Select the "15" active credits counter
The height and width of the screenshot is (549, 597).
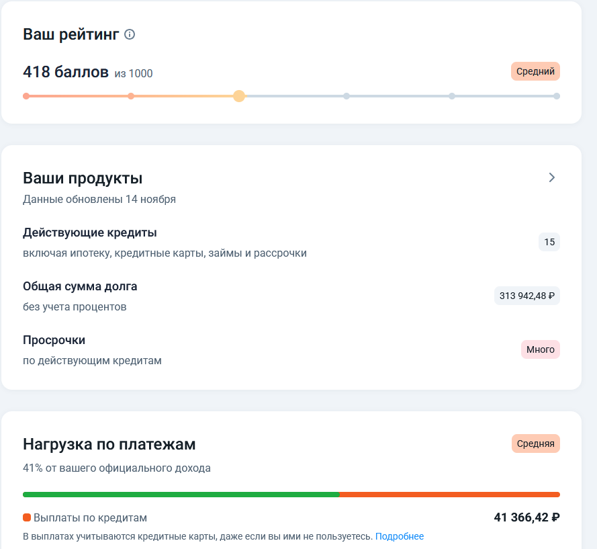coord(549,242)
